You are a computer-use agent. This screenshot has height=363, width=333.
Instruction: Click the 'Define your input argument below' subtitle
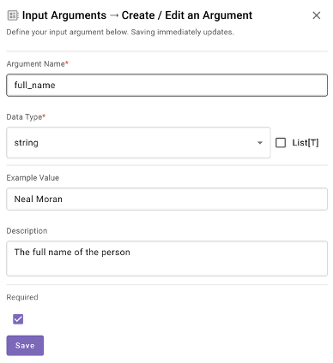pos(120,32)
